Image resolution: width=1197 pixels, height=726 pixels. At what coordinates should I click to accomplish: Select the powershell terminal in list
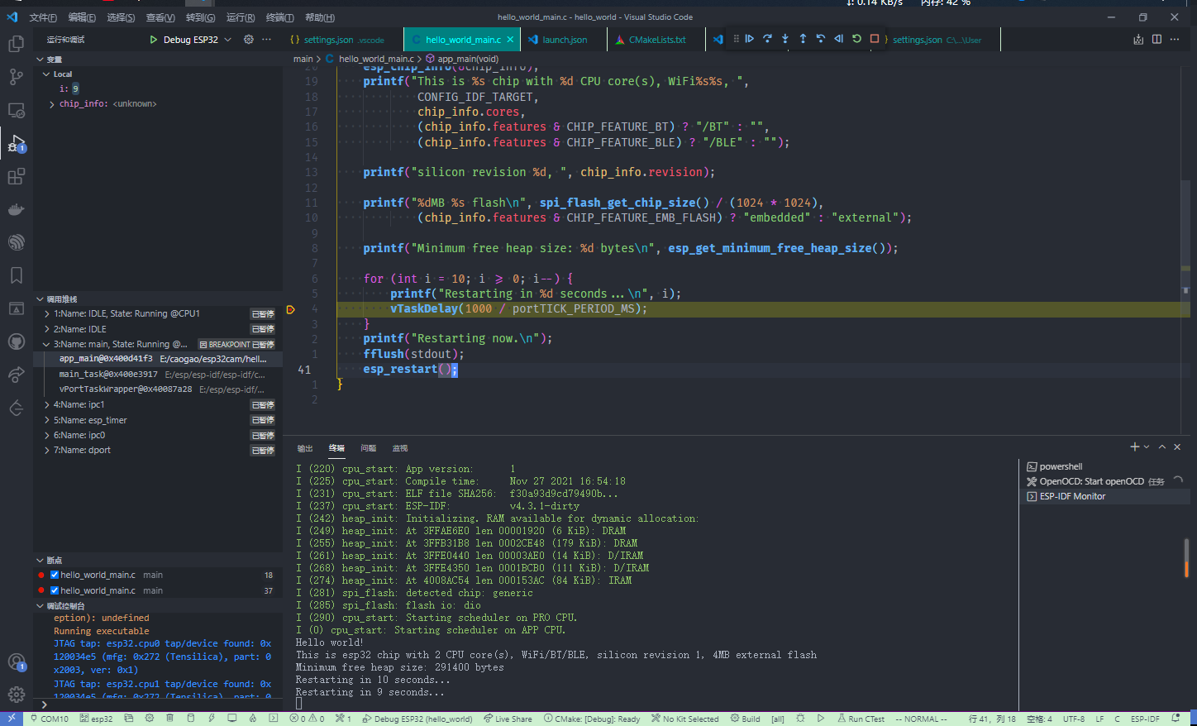point(1106,466)
